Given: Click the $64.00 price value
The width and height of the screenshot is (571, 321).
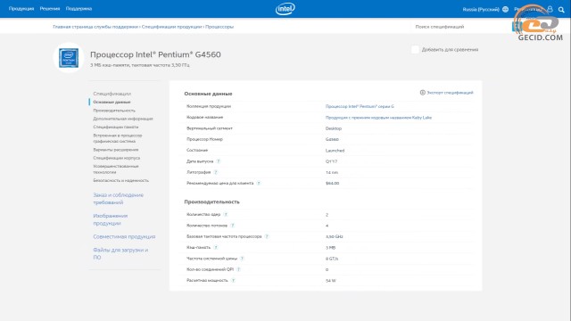Looking at the screenshot, I should coord(332,183).
